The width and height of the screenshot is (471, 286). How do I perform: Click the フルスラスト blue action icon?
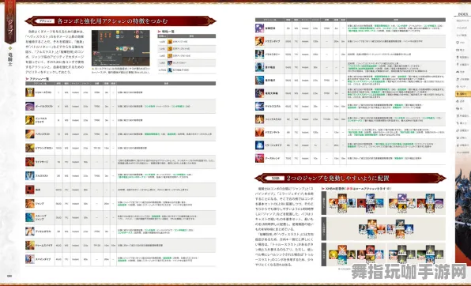click(x=30, y=175)
